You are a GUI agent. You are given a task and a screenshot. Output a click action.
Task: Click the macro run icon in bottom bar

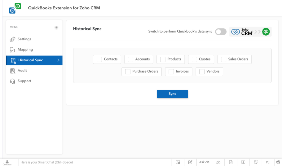[x=178, y=162]
